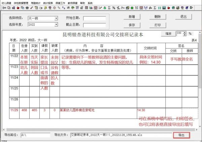Click the right arrow of the horizontal scrollbar
The width and height of the screenshot is (202, 142).
click(197, 130)
